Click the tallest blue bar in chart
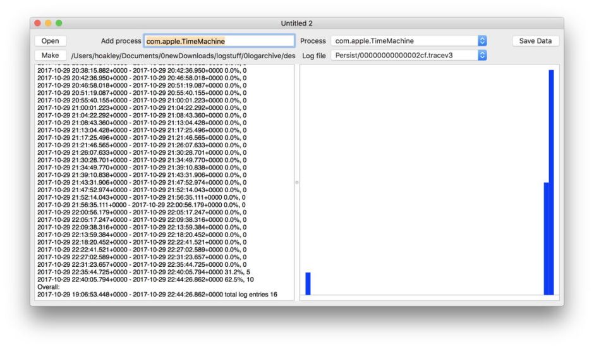 551,182
